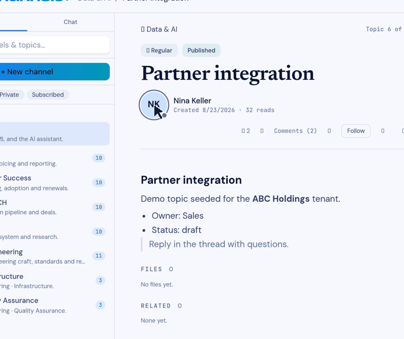Viewport: 404px width, 339px height.
Task: Click the bold ABC Holdings text
Action: pos(281,199)
